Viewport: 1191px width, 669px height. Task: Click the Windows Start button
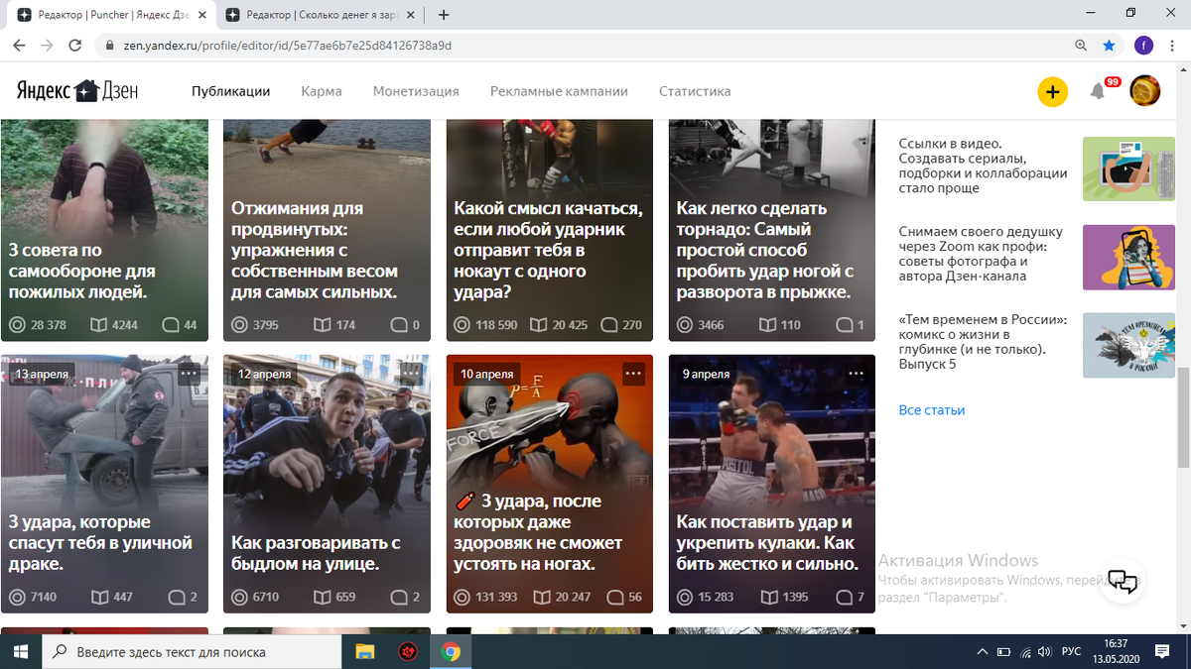click(x=20, y=651)
